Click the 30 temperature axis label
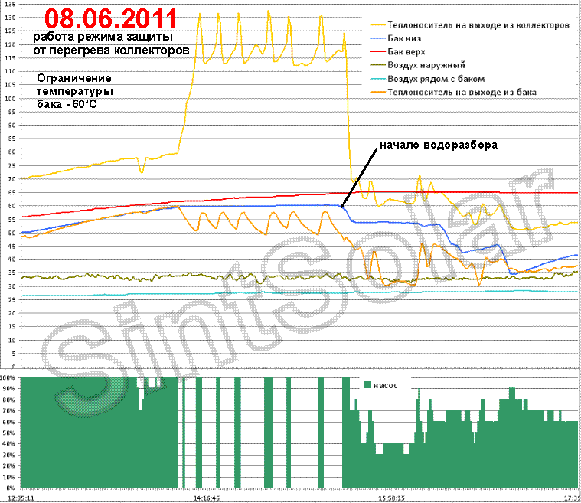This screenshot has height=503, width=581. coord(11,286)
